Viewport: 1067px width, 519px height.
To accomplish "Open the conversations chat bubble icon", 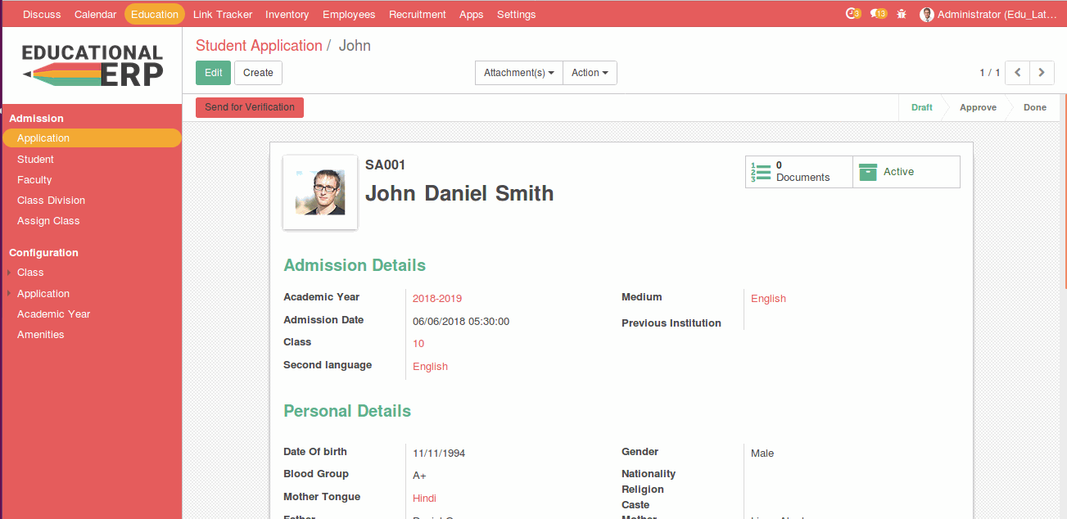I will coord(877,14).
